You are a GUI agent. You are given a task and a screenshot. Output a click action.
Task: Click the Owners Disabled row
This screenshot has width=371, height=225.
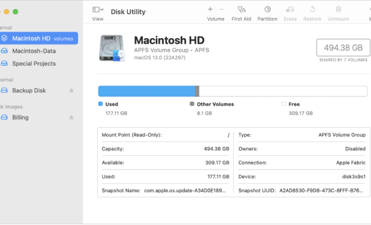302,148
